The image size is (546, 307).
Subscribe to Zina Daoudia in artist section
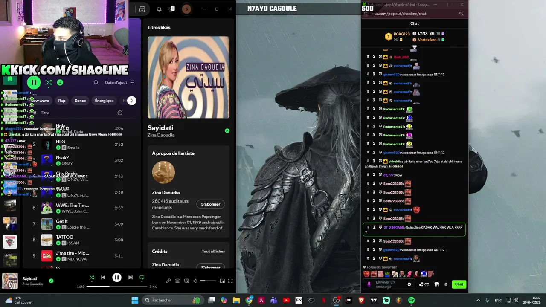pyautogui.click(x=211, y=204)
